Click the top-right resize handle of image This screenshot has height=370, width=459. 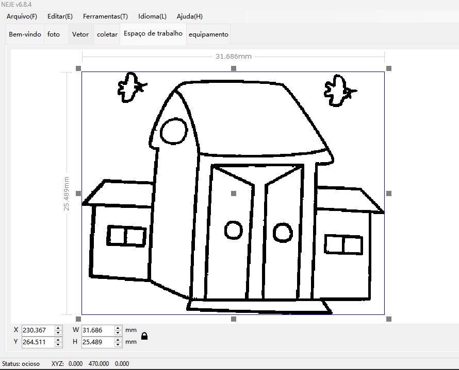point(389,68)
